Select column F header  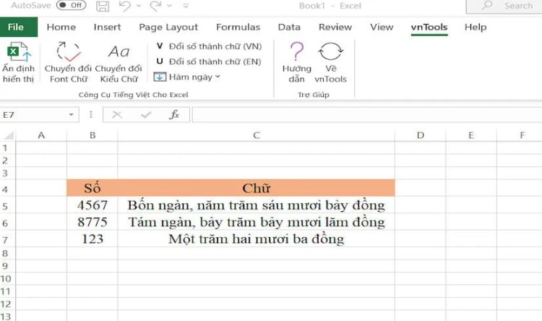click(x=520, y=135)
